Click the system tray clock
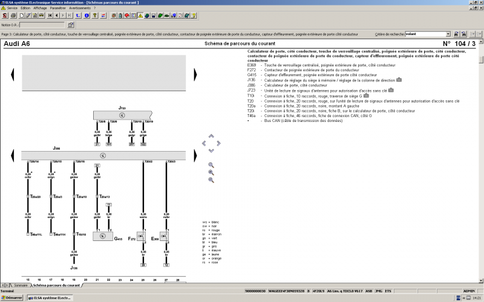Screen dimensions: 484x302 [x=477, y=298]
